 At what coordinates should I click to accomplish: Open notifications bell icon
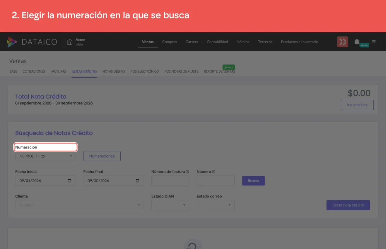357,42
